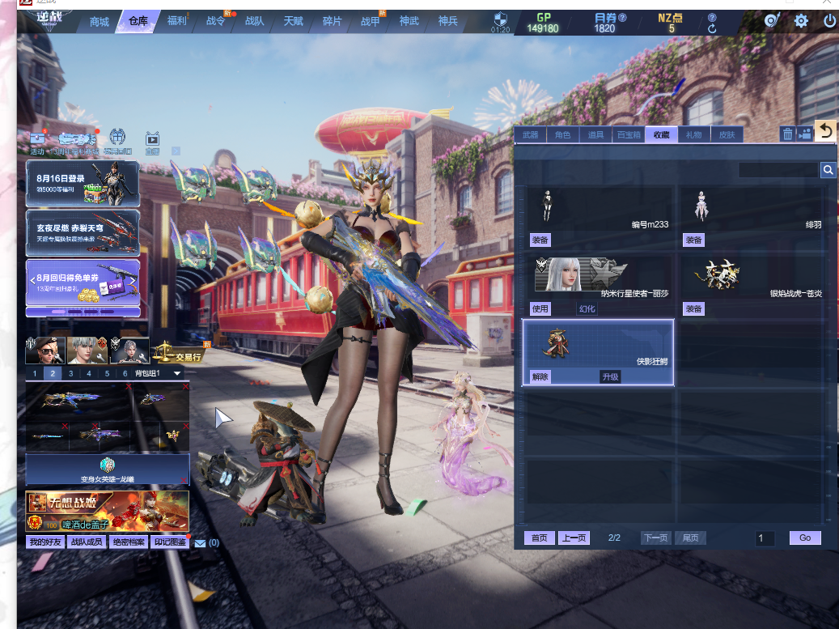This screenshot has height=629, width=839.
Task: Click the power exit icon
Action: (x=829, y=21)
